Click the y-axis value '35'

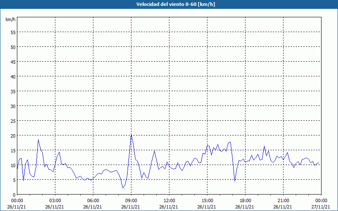coord(13,91)
